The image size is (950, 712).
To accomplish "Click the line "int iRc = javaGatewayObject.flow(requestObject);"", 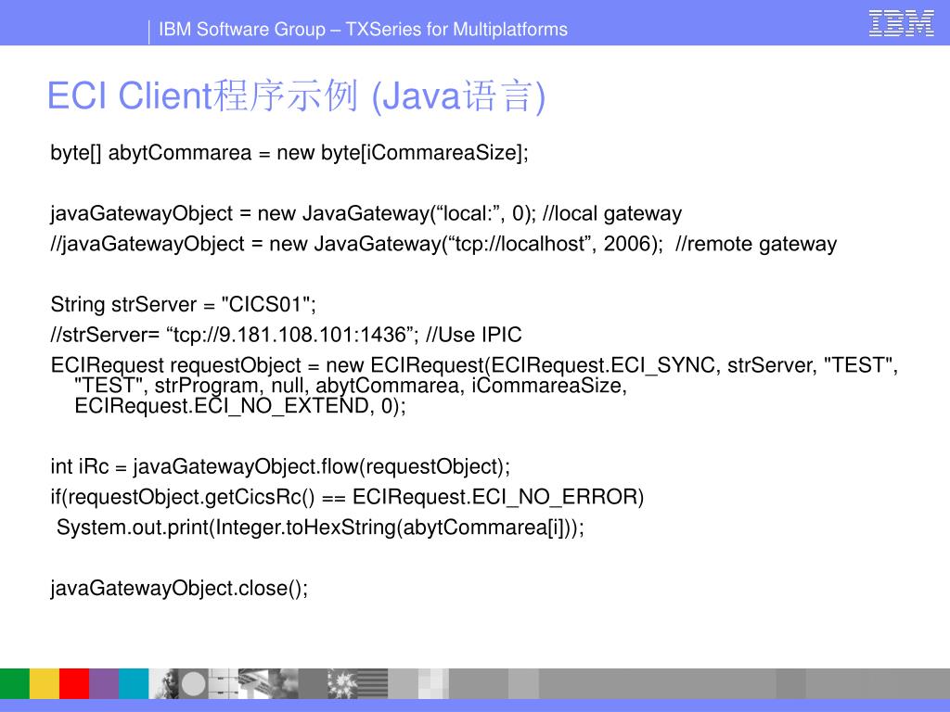I will coord(280,467).
